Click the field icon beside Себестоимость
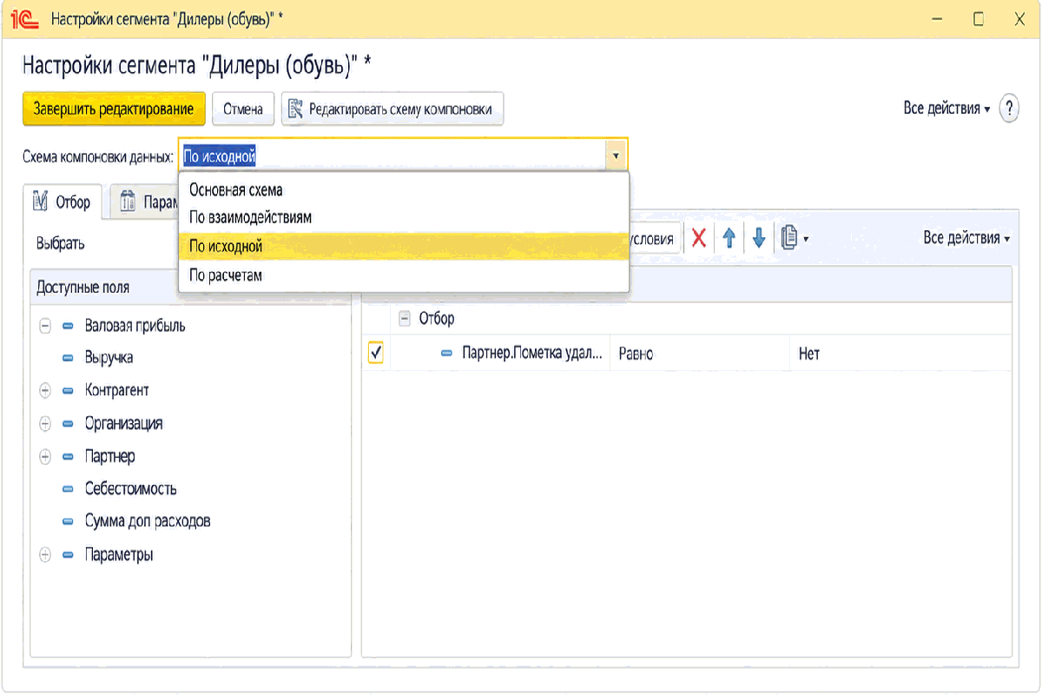The width and height of the screenshot is (1042, 695). pos(68,489)
